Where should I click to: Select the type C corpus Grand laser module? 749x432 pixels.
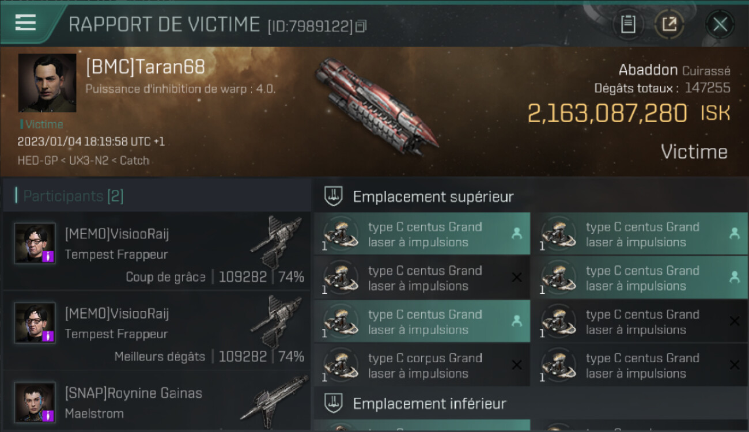point(422,365)
